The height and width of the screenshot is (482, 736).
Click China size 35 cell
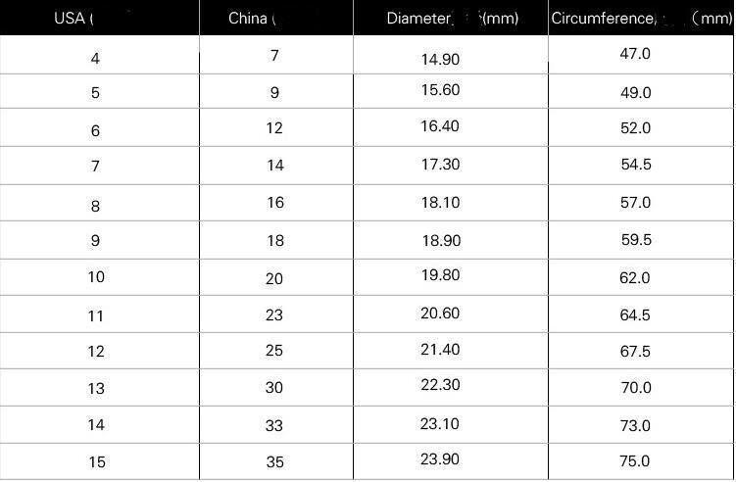pos(274,461)
